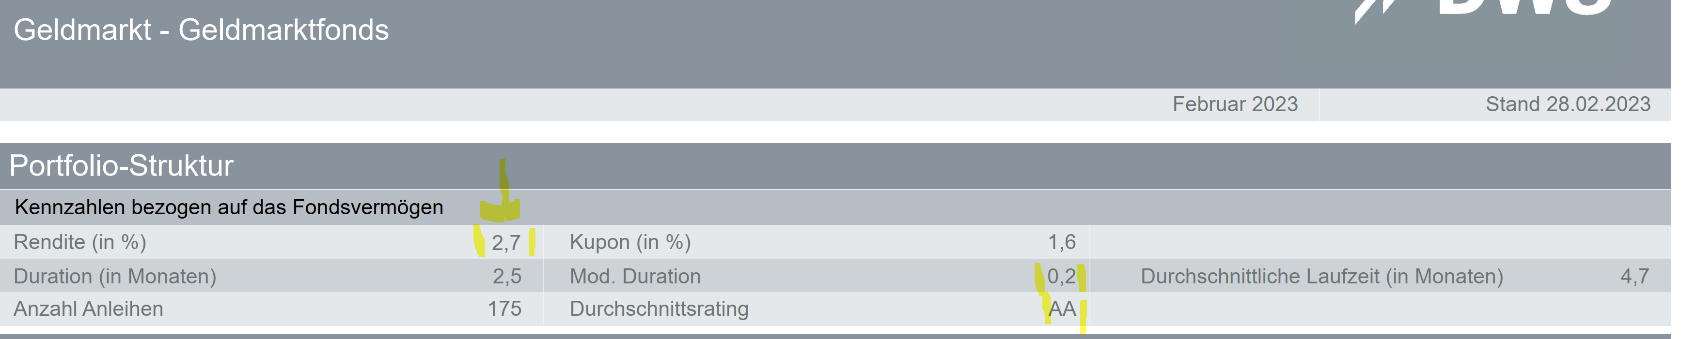Click the highlighted Mod. Duration value 0,2
The image size is (1681, 339).
(1061, 277)
